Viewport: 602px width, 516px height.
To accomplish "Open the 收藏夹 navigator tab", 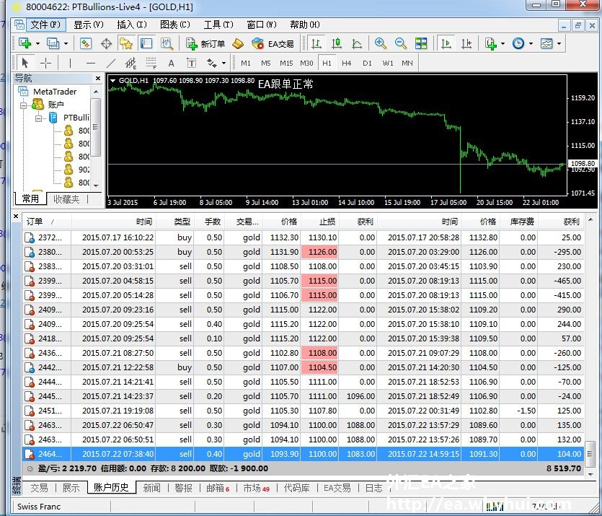I will [66, 199].
